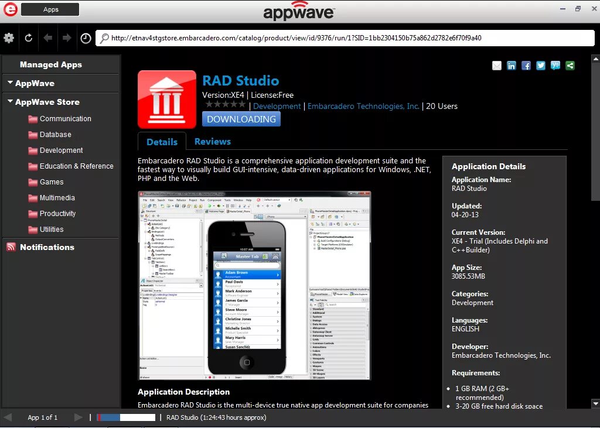Click the '3085.53MB' app size value
Viewport: 600px width, 428px height.
468,276
